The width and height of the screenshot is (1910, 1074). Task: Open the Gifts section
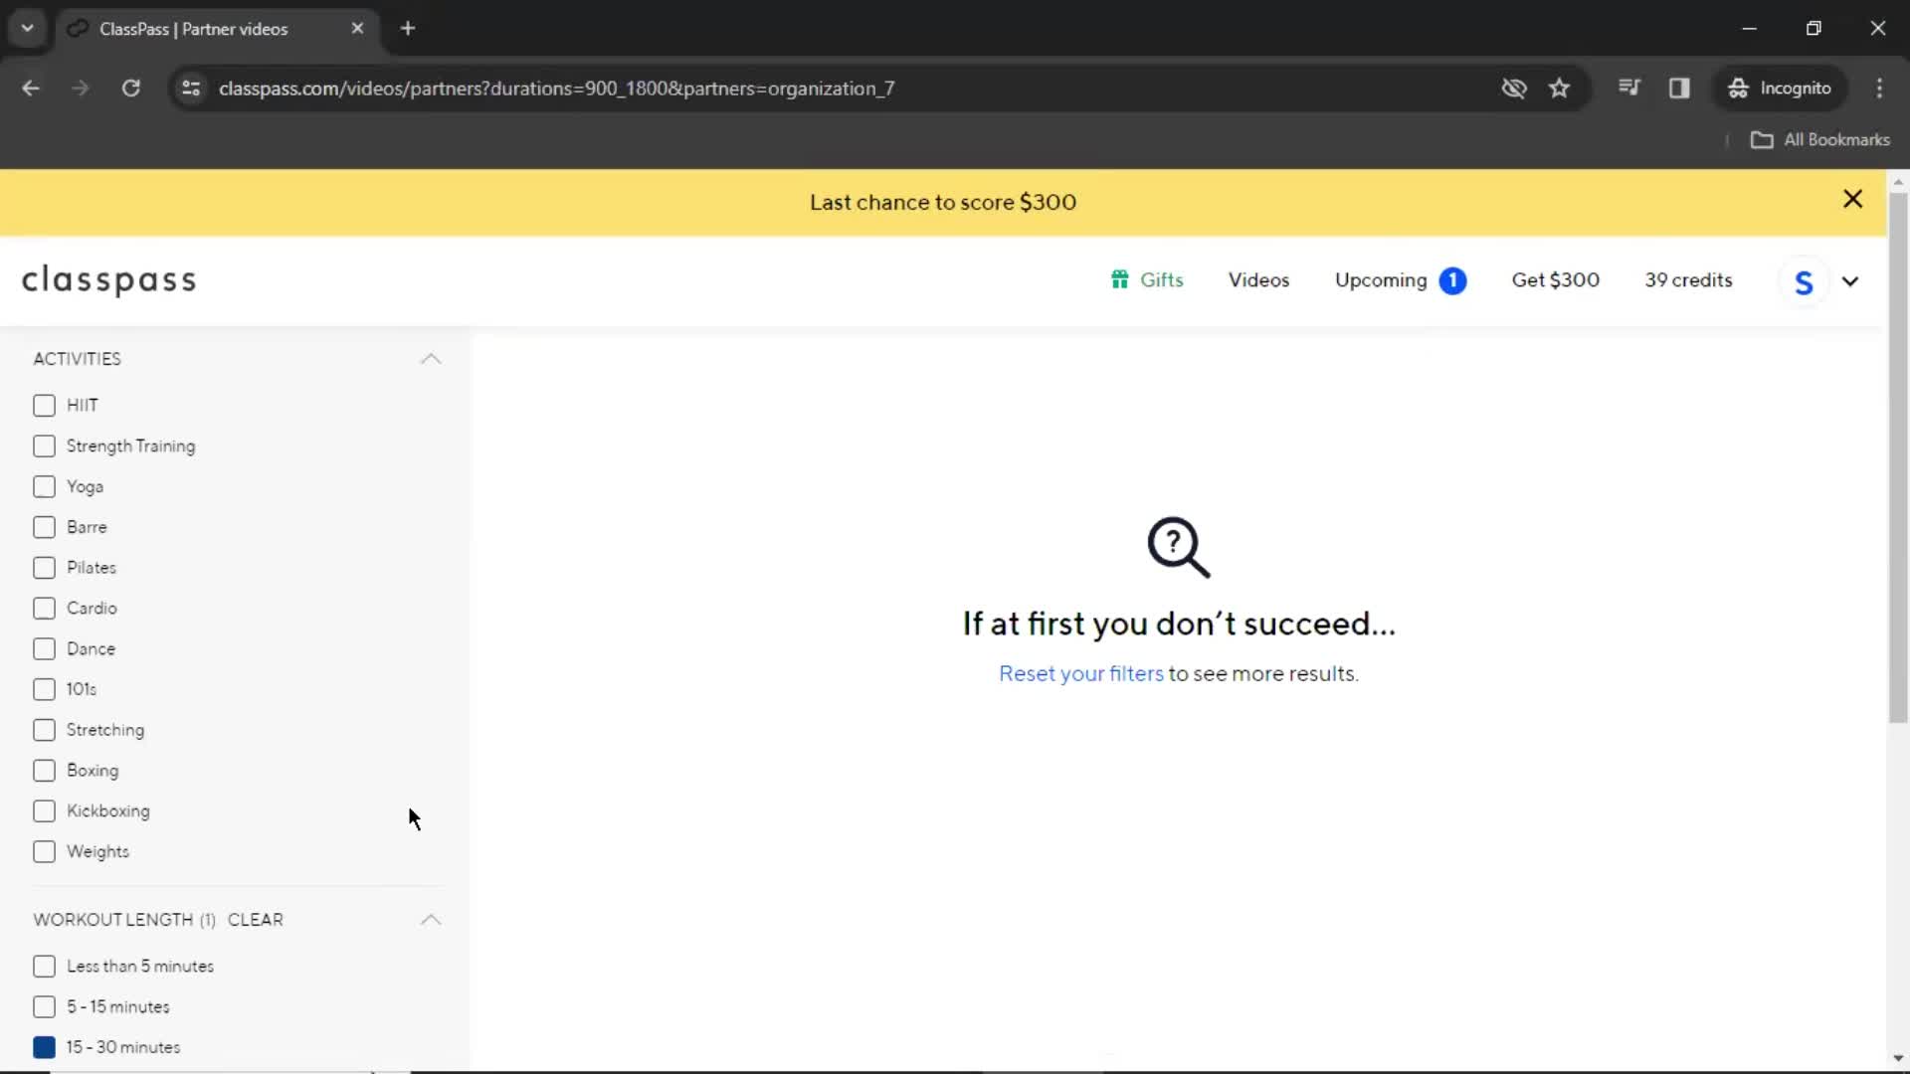point(1145,279)
